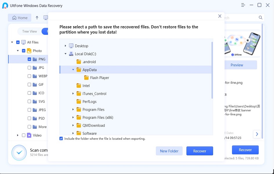
Task: Click the Local Disk(C:) drive icon
Action: click(71, 54)
